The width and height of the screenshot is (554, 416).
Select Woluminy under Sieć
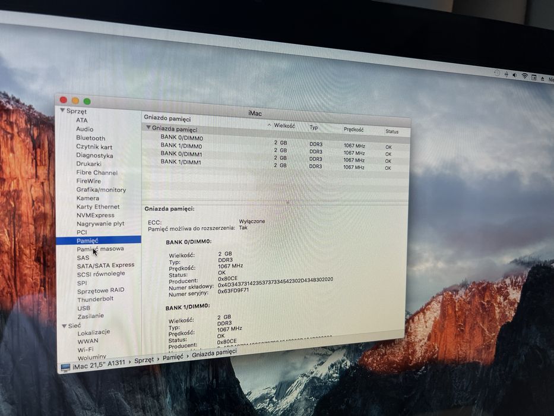click(92, 357)
